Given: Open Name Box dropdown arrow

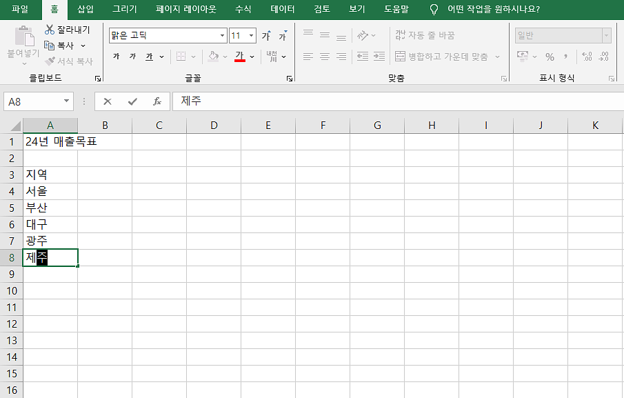Looking at the screenshot, I should click(66, 101).
